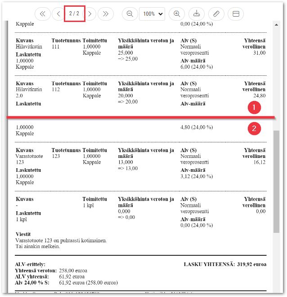Toggle the page layout view icon
Image resolution: width=287 pixels, height=297 pixels.
pos(236,14)
